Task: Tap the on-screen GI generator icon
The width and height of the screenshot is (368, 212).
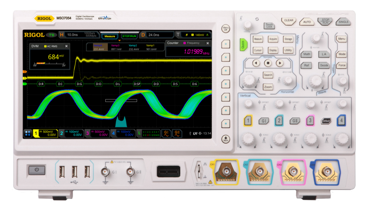Action: pos(166,134)
